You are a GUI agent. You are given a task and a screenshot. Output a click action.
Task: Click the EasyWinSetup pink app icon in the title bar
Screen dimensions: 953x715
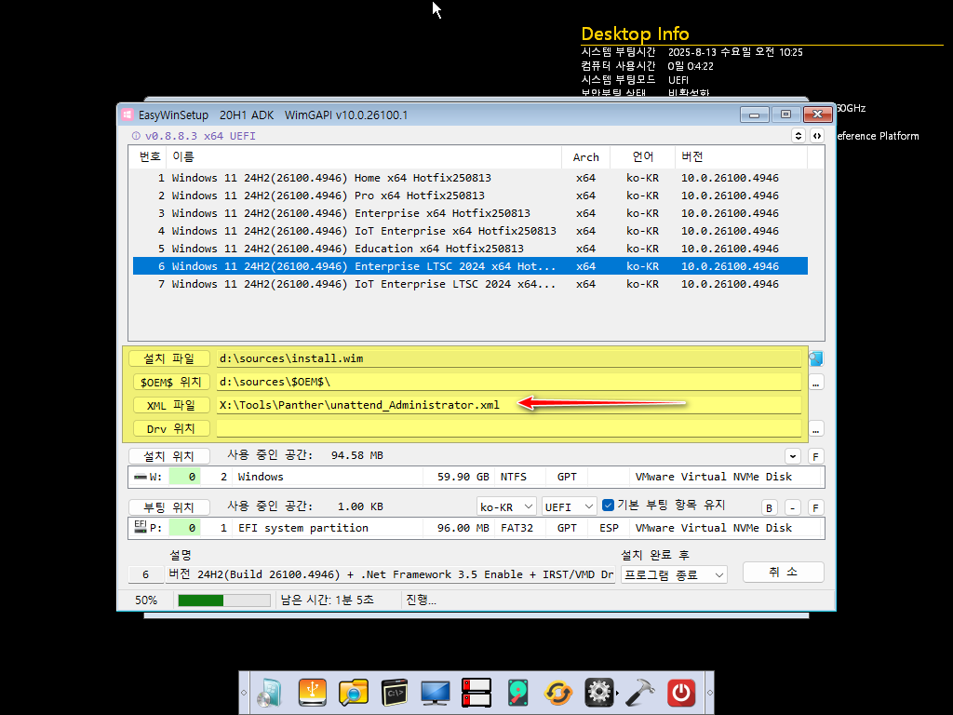pos(127,115)
